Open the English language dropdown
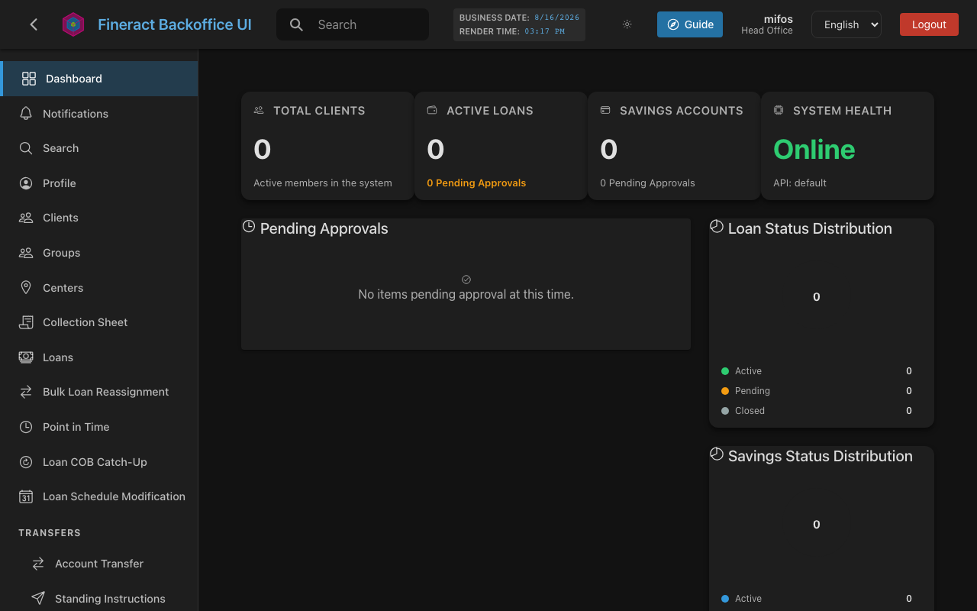 (x=846, y=24)
